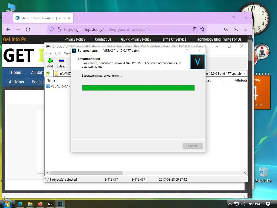Show hidden system tray icons chevron
The image size is (277, 208).
click(x=230, y=204)
